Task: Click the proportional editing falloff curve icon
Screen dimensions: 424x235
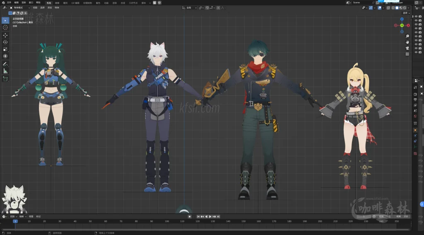Action: tap(222, 8)
